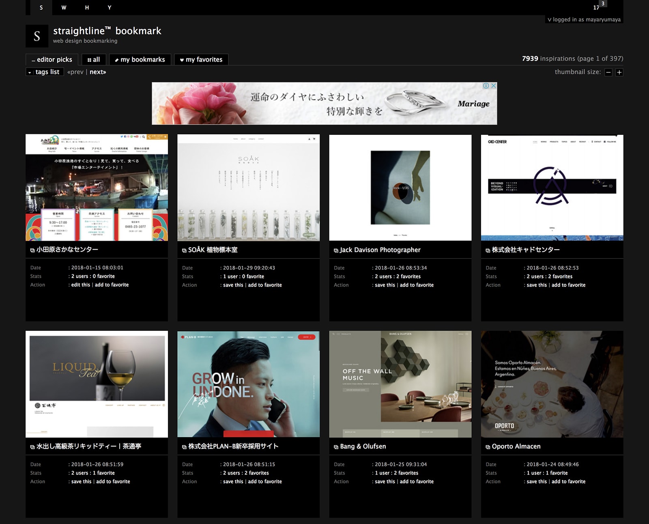The height and width of the screenshot is (524, 649).
Task: Increase thumbnail size with plus button
Action: [x=619, y=72]
